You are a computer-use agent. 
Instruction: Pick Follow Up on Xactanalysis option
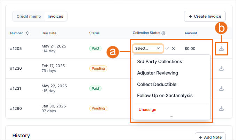pos(165,95)
